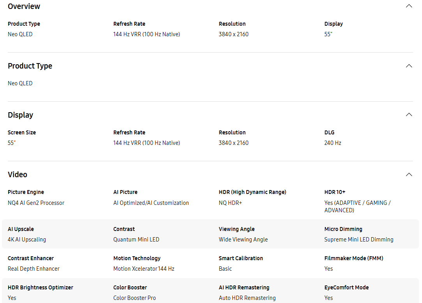The width and height of the screenshot is (422, 303).
Task: Select the 55" value under Screen Size
Action: click(12, 143)
